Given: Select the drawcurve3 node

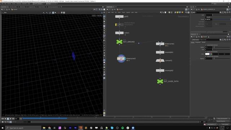Looking at the screenshot, I should (x=121, y=58).
